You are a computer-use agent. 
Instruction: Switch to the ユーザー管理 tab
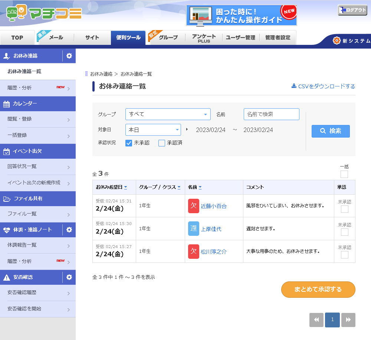241,37
